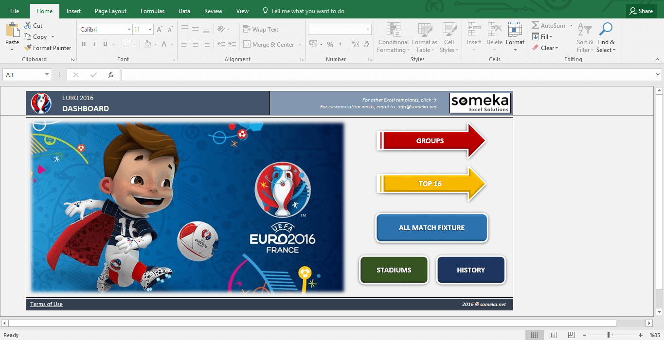Screen dimensions: 664x340
Task: Toggle Italic formatting
Action: click(94, 44)
